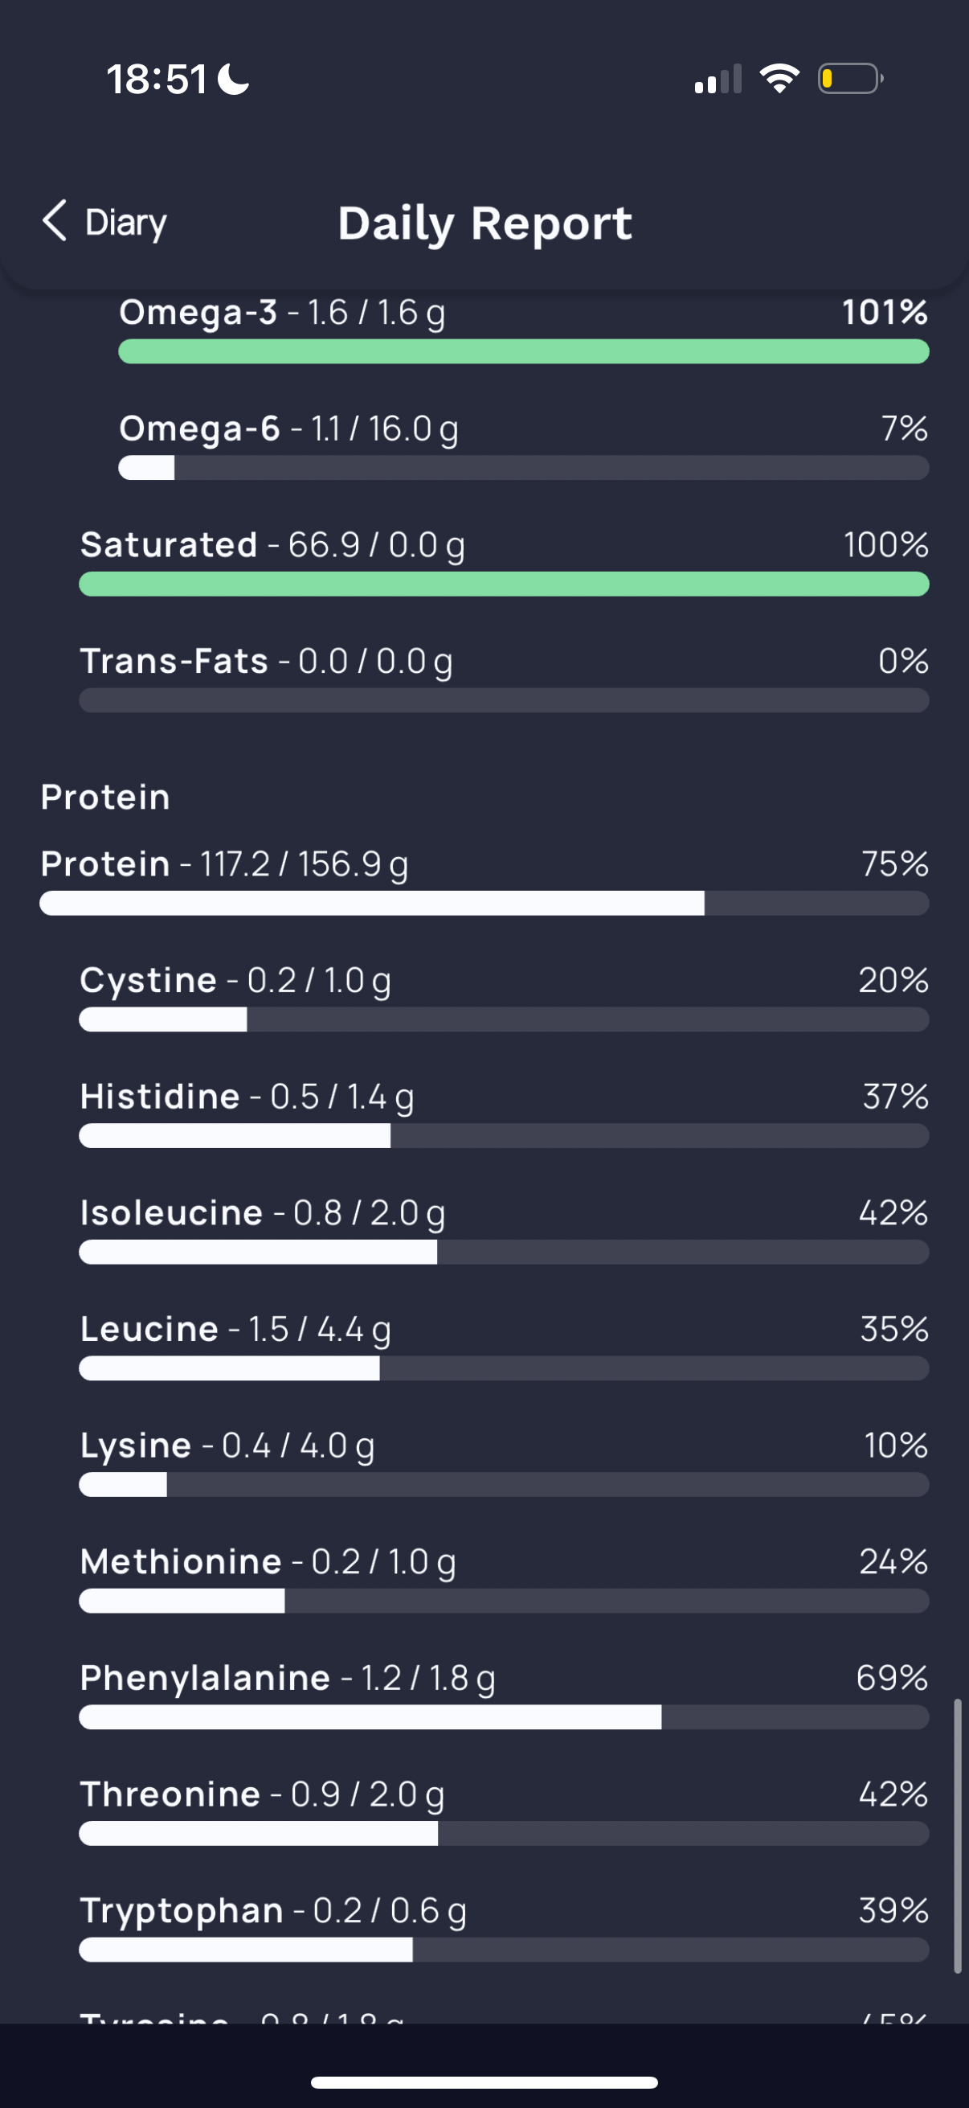969x2108 pixels.
Task: Tap the Do Not Disturb moon icon
Action: tap(234, 80)
